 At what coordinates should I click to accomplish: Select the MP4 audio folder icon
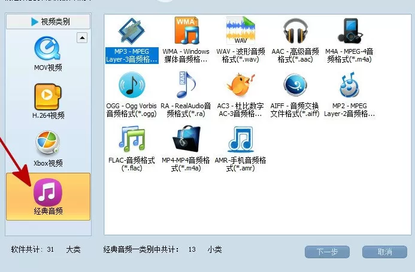pos(186,139)
